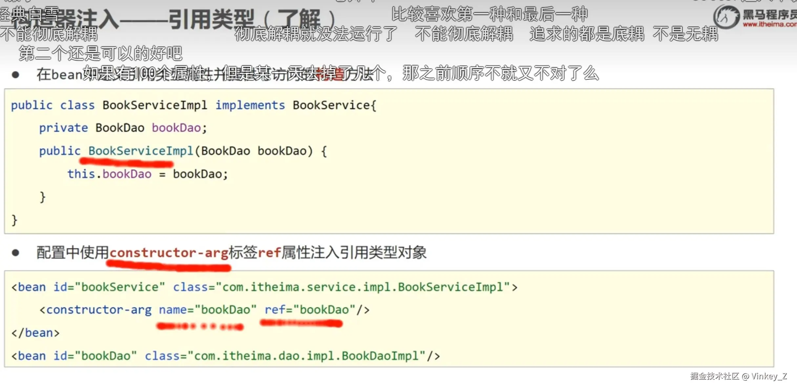
Task: Click the Vinkey_Z watermark text at the bottom
Action: tap(769, 376)
